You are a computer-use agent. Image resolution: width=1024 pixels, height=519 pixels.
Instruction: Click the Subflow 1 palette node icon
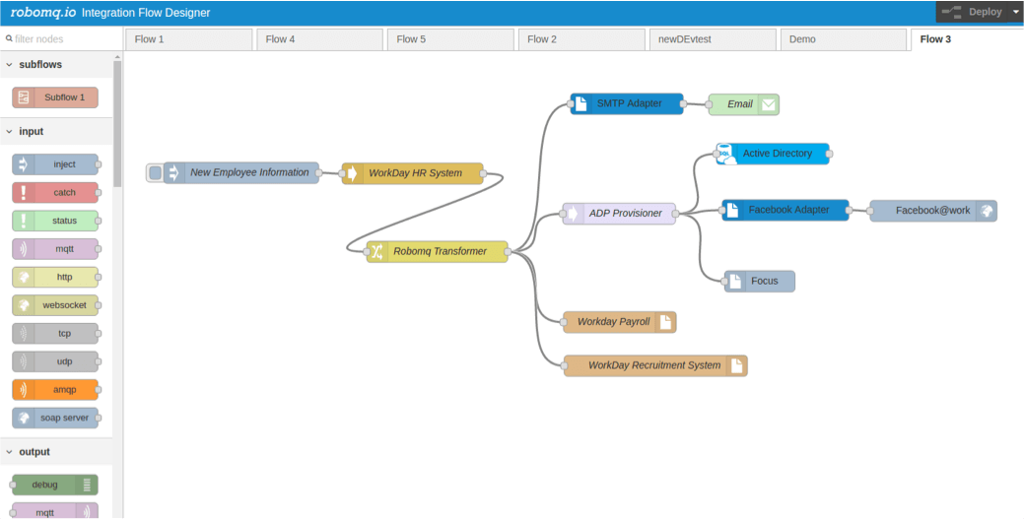point(24,97)
